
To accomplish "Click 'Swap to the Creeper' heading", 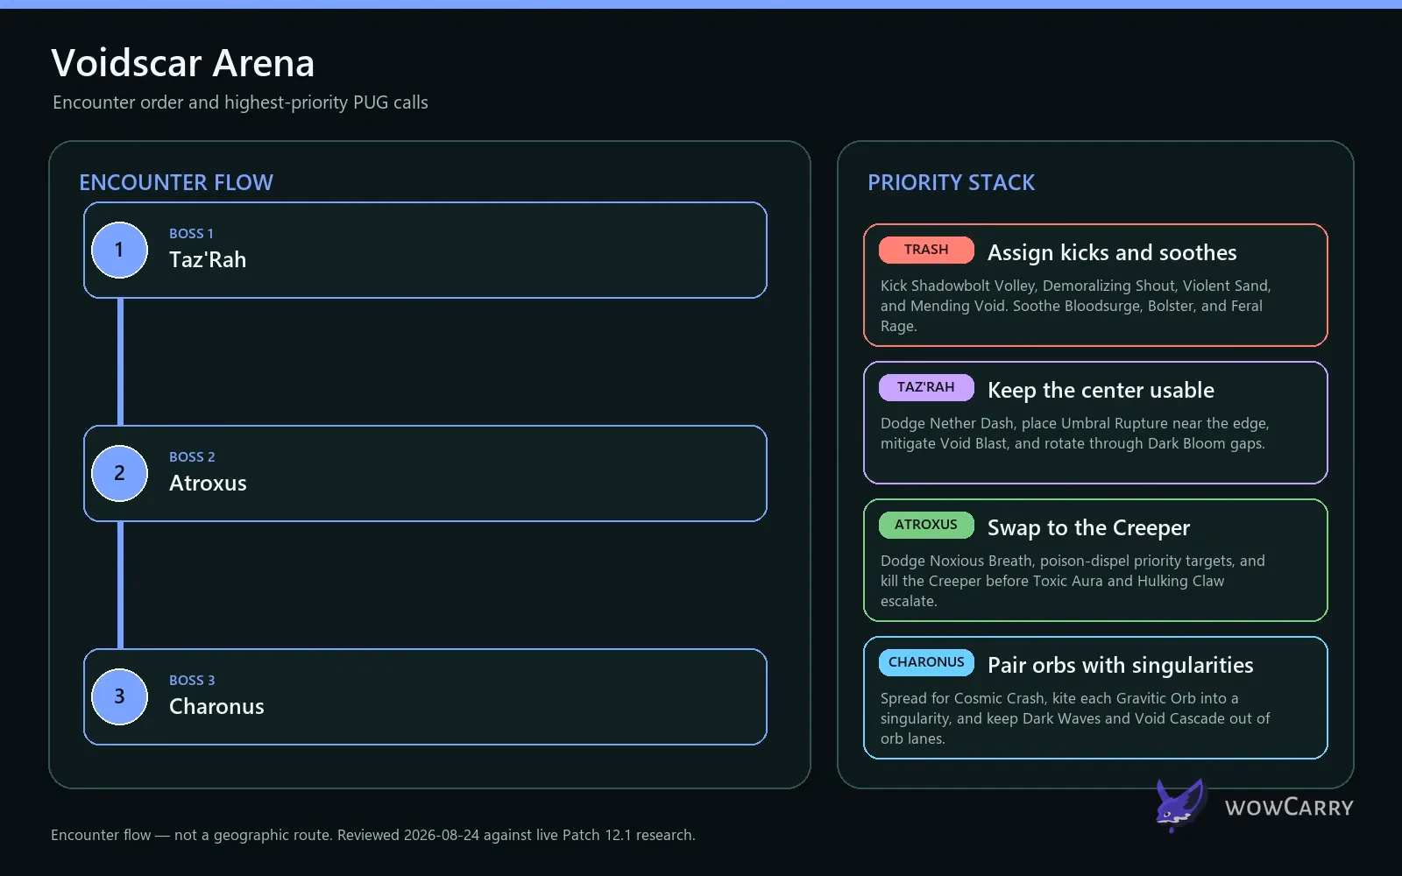I will 1088,527.
